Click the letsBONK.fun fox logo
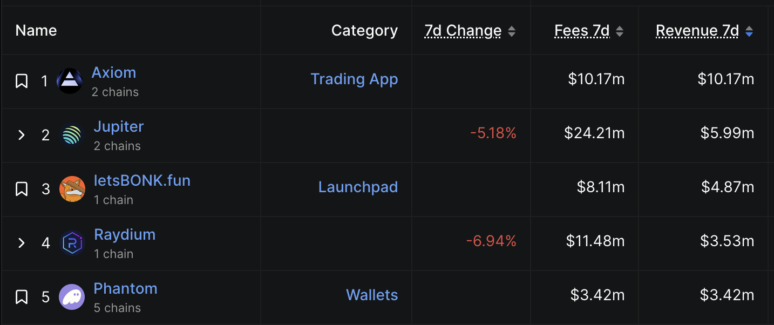 (x=72, y=189)
